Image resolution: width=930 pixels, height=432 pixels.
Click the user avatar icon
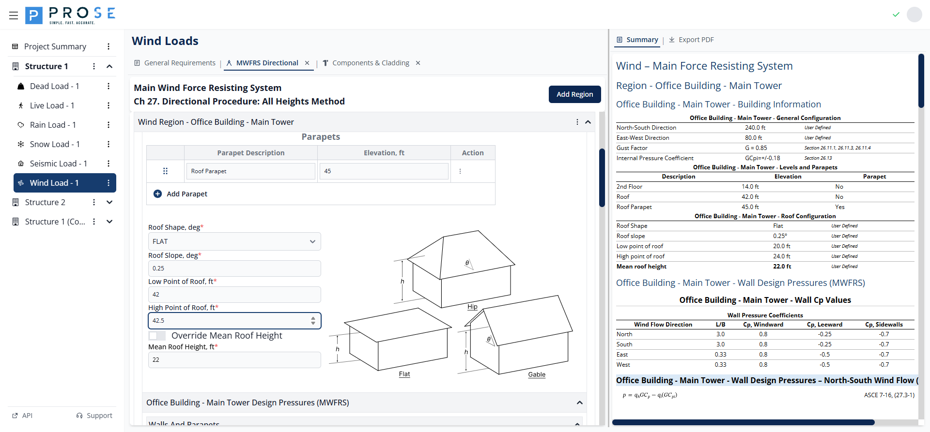(x=914, y=15)
